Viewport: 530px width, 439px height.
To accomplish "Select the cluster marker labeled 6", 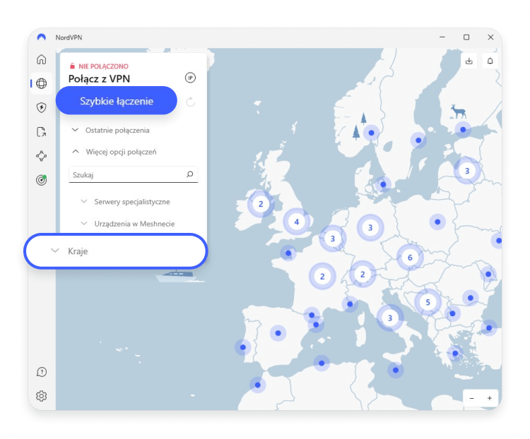I will (410, 258).
